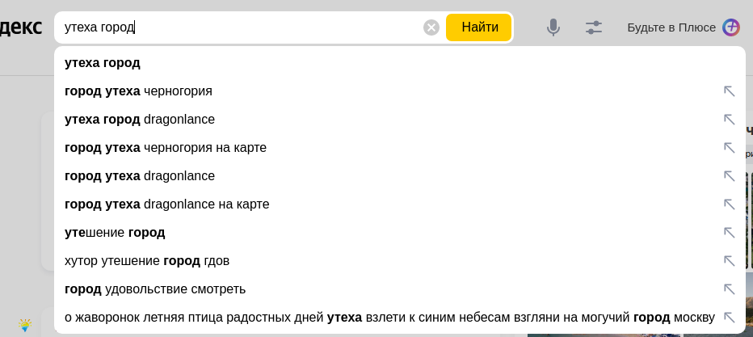Screen dimensions: 753x337
Task: Select the suggestion "утеха город"
Action: (x=103, y=63)
